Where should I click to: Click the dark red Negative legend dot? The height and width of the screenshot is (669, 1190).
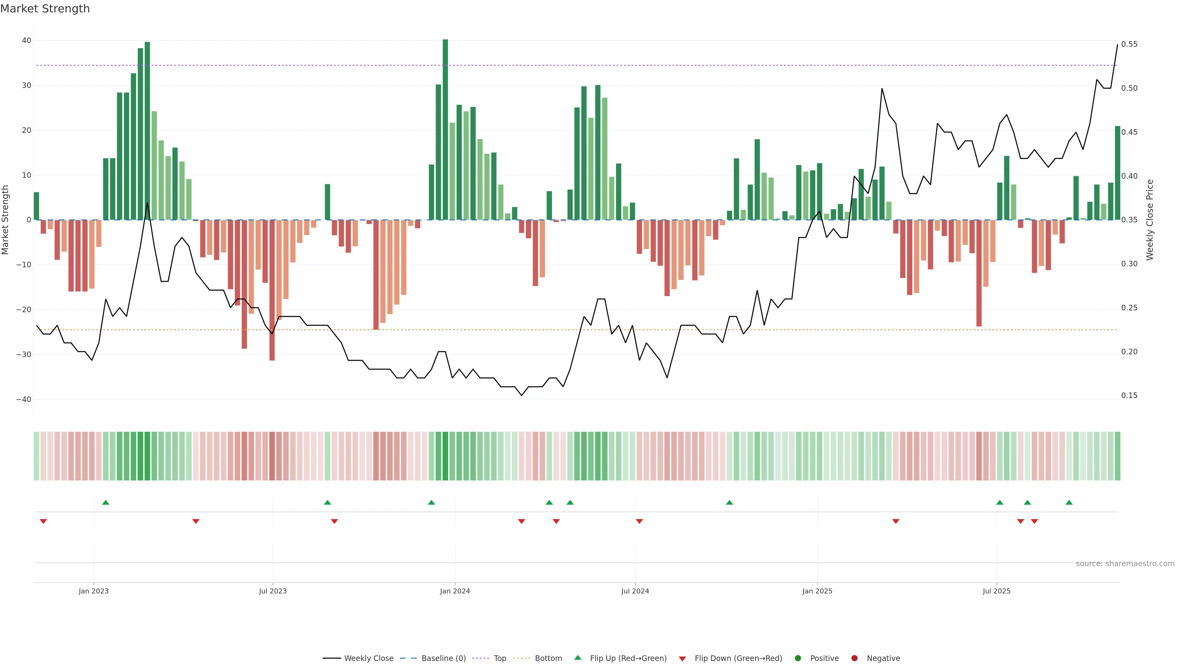tap(854, 658)
